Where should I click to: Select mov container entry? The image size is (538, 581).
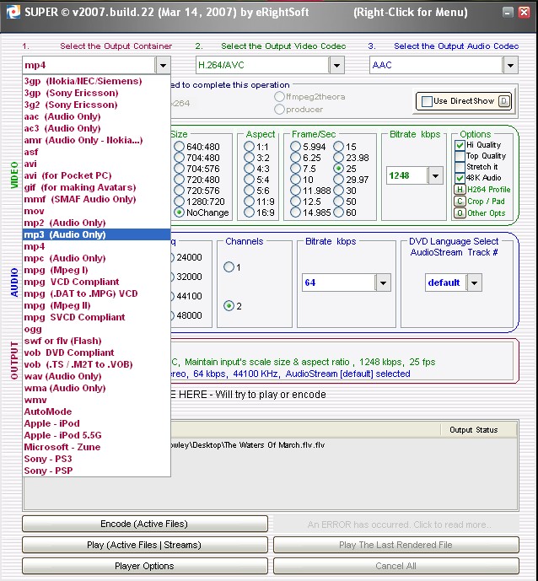(96, 211)
